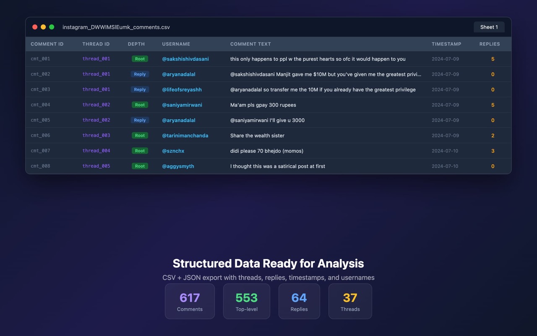Select the 617 Comments stat card
This screenshot has width=537, height=336.
point(190,301)
